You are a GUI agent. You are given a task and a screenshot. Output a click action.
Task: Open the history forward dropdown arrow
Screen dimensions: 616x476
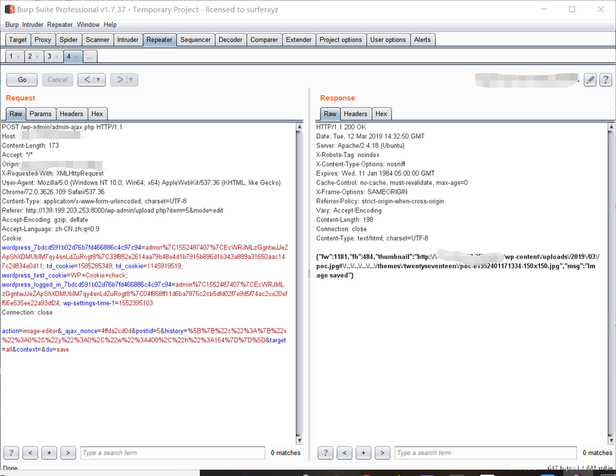point(131,79)
